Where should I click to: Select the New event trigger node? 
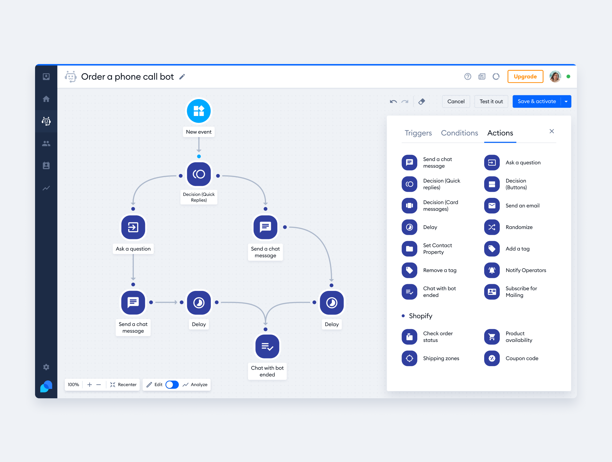click(x=199, y=111)
